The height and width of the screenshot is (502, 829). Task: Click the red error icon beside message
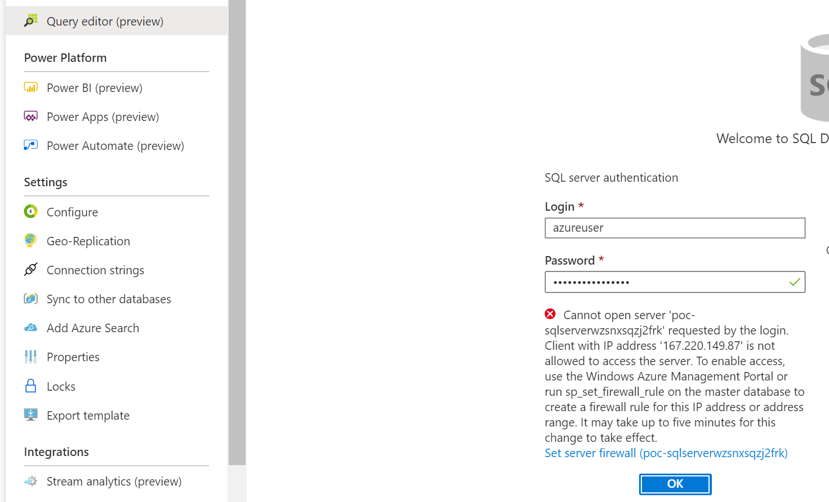[550, 314]
